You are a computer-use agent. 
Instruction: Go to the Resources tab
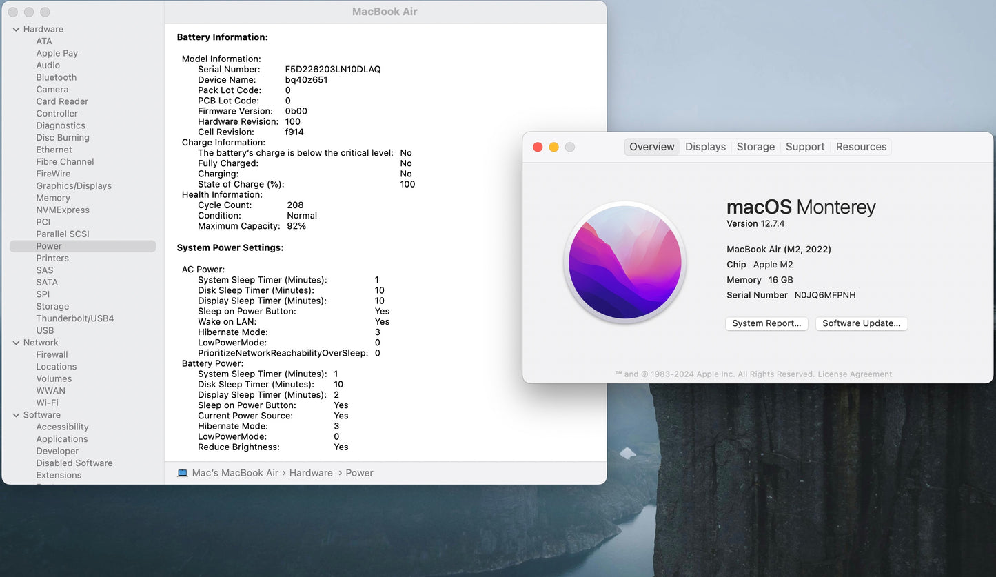click(861, 147)
